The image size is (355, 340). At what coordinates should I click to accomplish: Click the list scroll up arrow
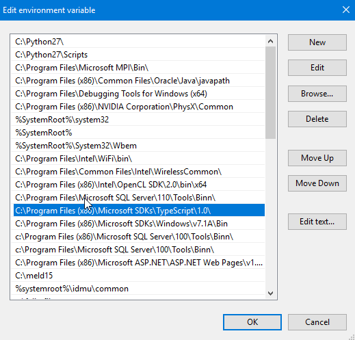[x=271, y=41]
